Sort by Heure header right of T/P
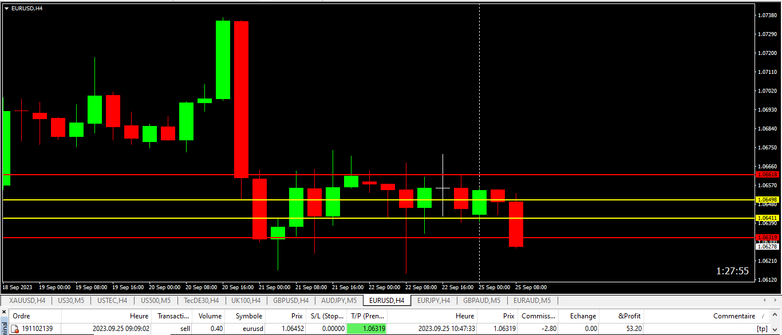Screen dimensions: 782x335 click(x=433, y=316)
